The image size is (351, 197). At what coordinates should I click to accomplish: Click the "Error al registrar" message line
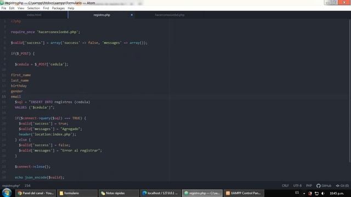pos(60,150)
